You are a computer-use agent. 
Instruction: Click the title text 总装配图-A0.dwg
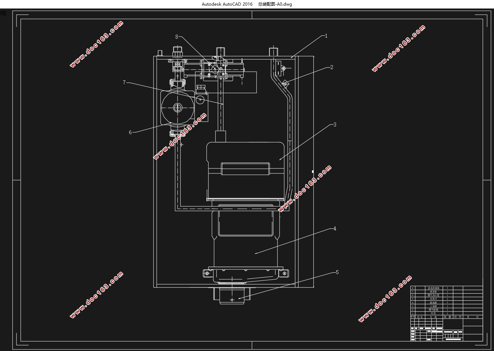275,4
